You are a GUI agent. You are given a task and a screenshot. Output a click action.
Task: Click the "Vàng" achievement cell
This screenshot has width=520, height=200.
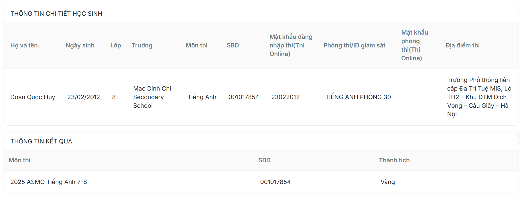(x=387, y=182)
